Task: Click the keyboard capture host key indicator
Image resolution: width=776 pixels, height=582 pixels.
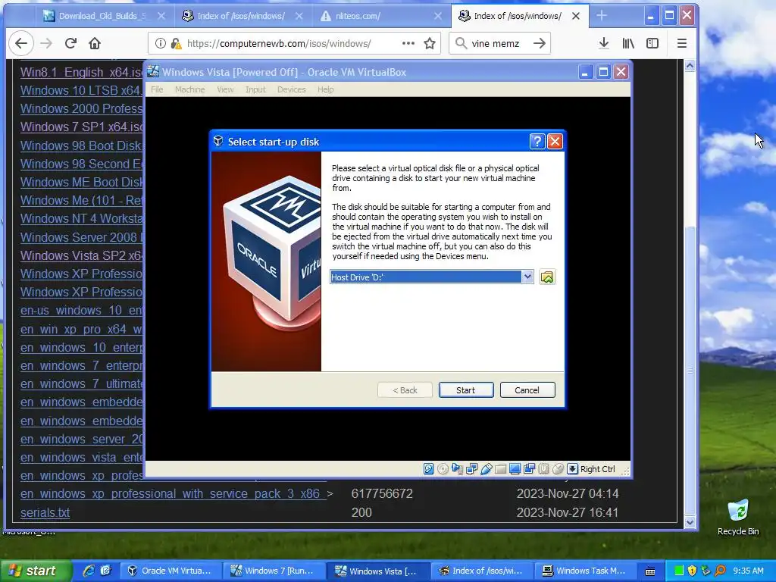Action: pyautogui.click(x=572, y=468)
